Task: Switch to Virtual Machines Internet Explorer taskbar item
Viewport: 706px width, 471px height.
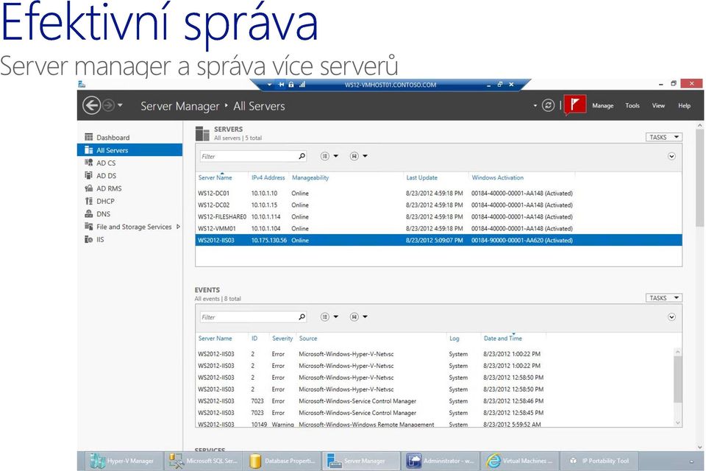Action: click(x=520, y=461)
